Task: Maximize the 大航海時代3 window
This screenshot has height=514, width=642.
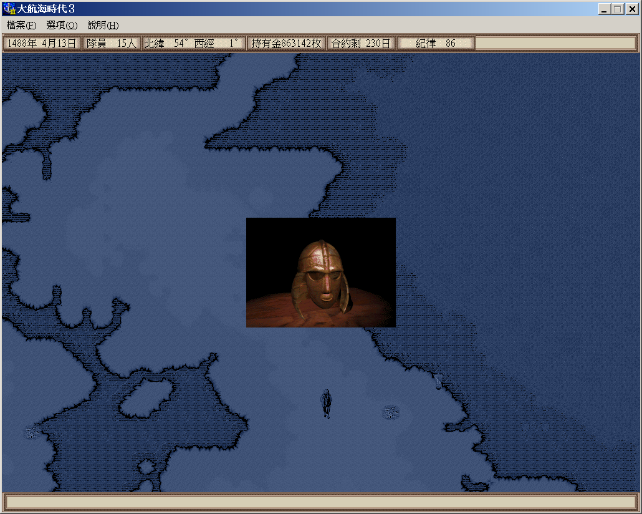Action: (x=617, y=9)
